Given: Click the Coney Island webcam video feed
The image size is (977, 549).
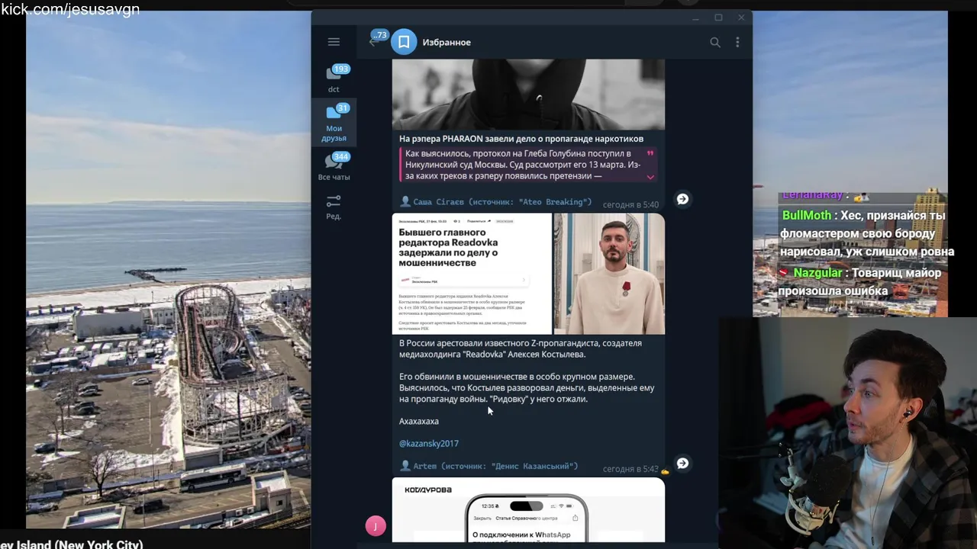Looking at the screenshot, I should tap(168, 271).
